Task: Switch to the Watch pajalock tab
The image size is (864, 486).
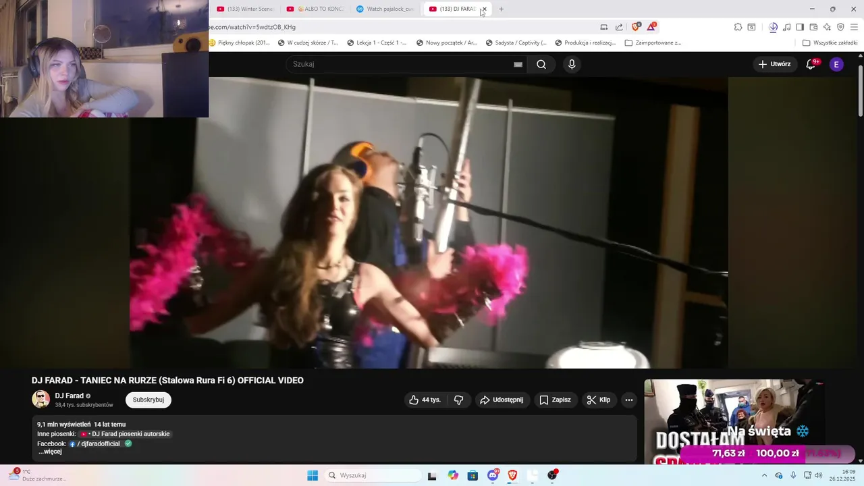Action: [x=385, y=9]
